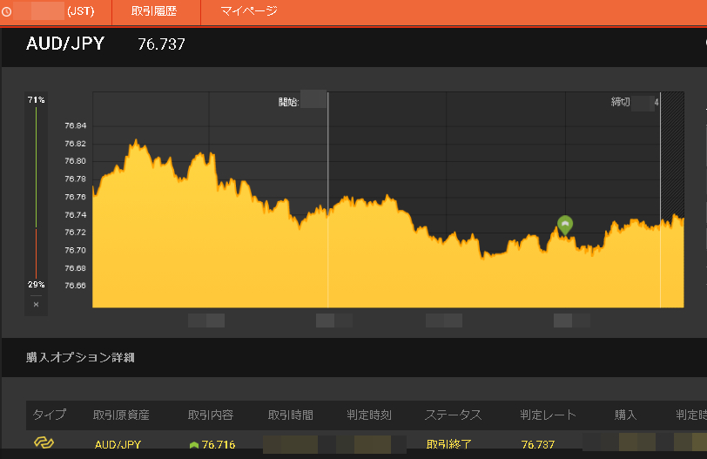Click the 判定レート column header
707x459 pixels.
[548, 415]
